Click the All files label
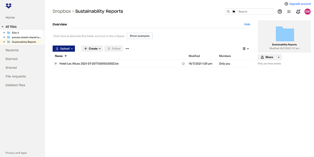This screenshot has height=157, width=314. (x=11, y=27)
